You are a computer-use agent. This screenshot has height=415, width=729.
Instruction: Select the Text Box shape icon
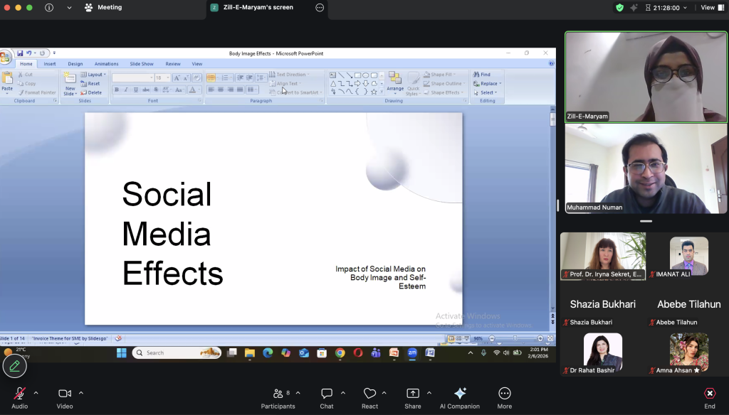click(333, 75)
